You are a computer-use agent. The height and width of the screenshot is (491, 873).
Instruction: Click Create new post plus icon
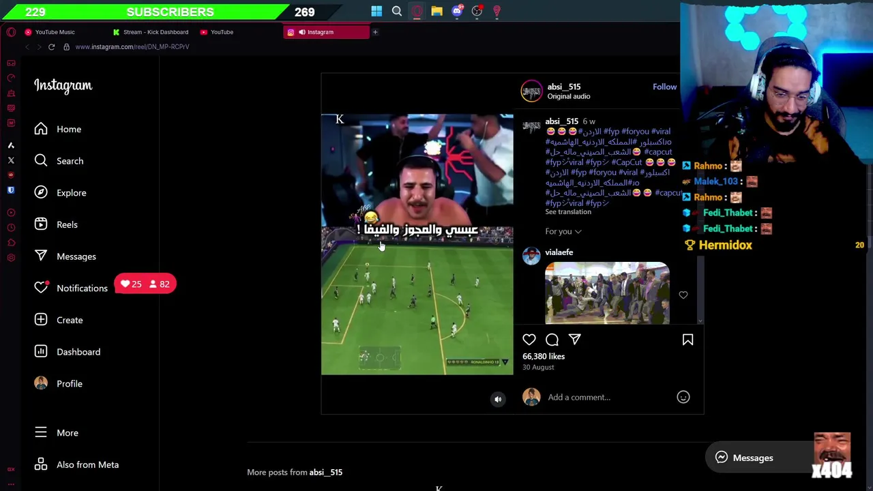[x=41, y=320]
